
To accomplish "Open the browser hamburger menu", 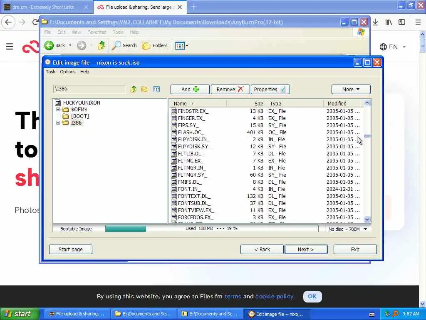I will click(x=418, y=22).
